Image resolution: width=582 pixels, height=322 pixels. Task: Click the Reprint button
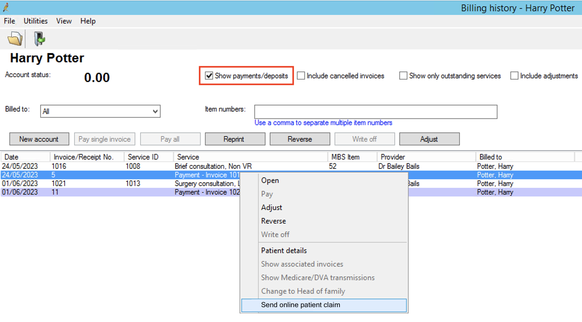pos(235,139)
